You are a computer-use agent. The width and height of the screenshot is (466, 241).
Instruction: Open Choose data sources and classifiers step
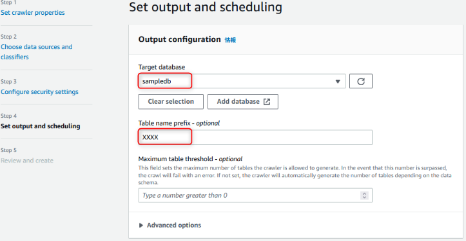[37, 52]
